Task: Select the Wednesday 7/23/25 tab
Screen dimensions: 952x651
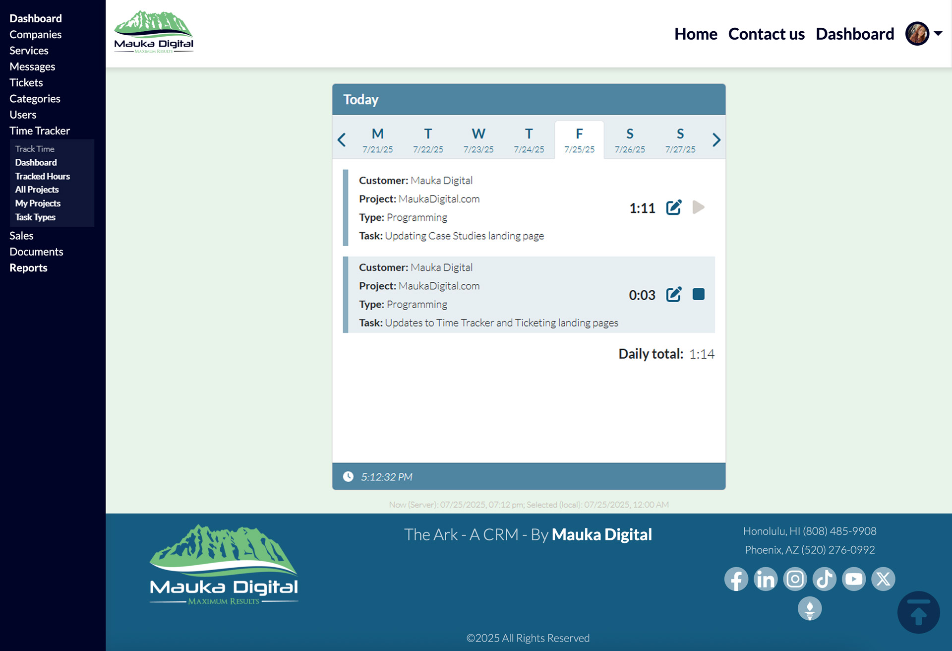Action: click(478, 140)
